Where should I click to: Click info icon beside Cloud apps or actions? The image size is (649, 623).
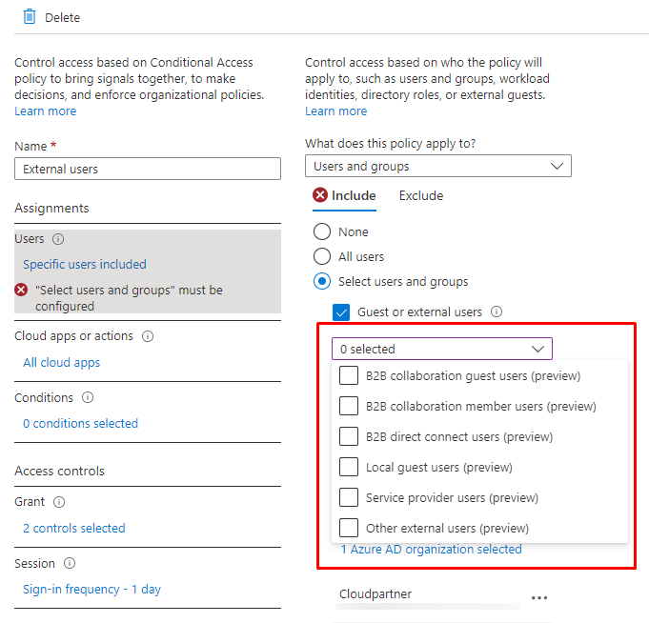(x=148, y=336)
